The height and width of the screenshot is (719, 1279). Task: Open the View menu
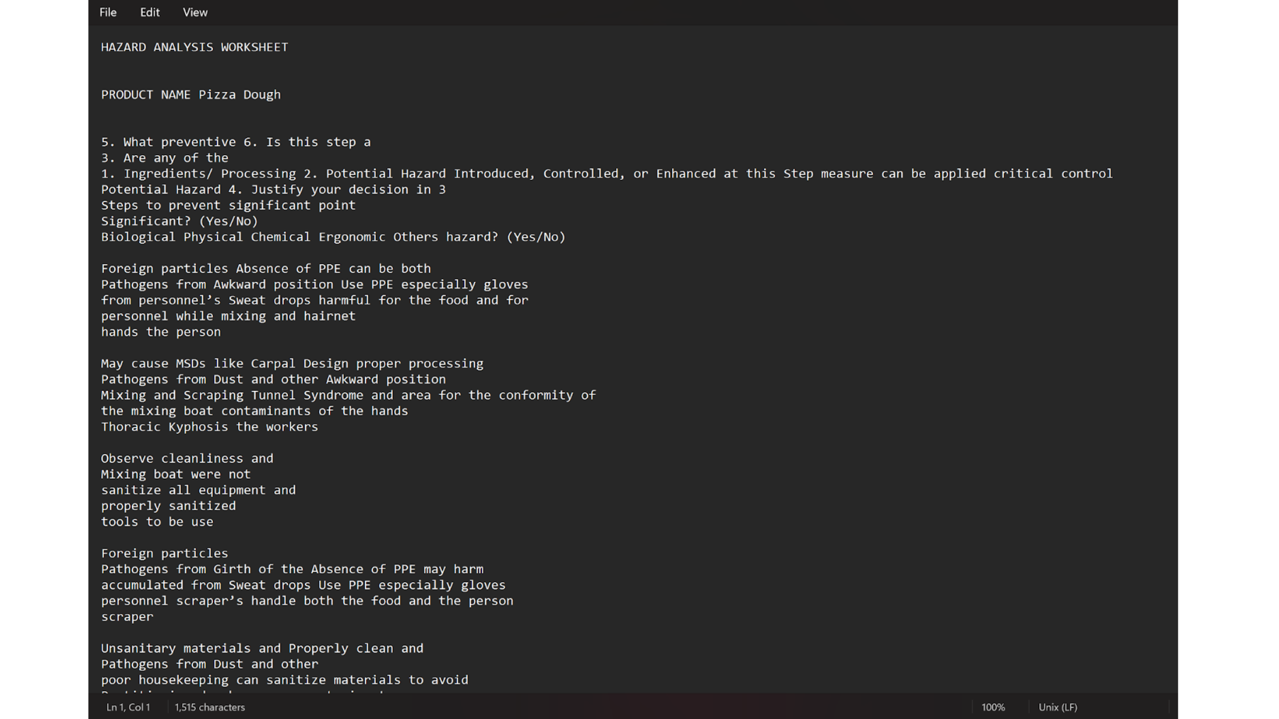coord(195,13)
